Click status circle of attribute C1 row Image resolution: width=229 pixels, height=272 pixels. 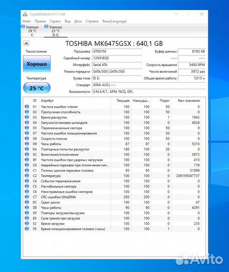27,170
